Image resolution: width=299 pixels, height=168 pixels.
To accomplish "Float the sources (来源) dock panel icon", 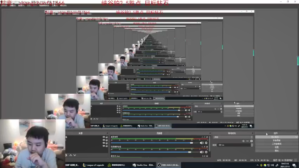I will [107, 133].
